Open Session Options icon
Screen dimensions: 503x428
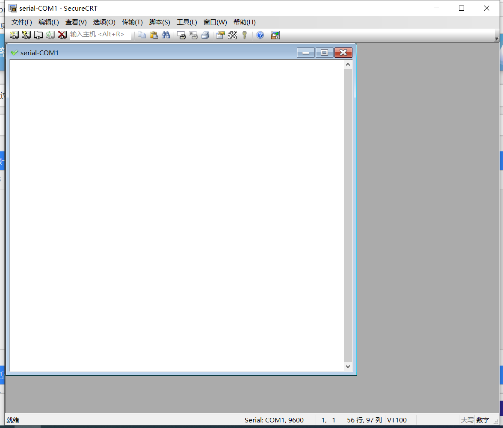point(220,35)
